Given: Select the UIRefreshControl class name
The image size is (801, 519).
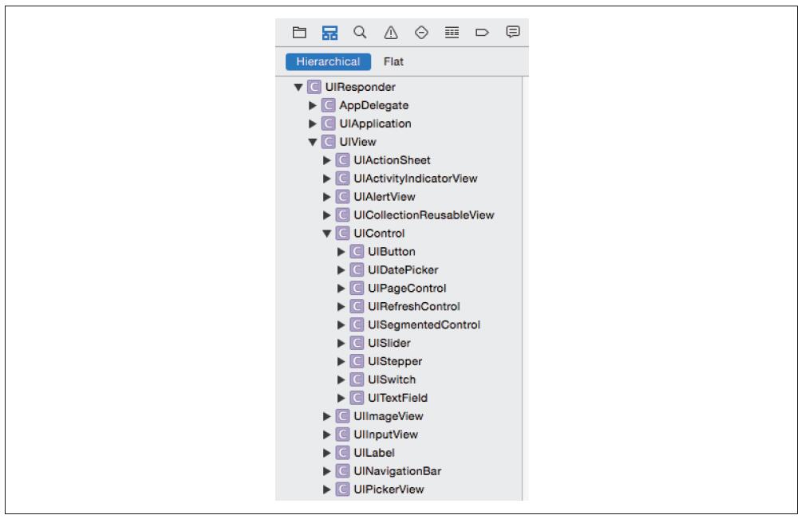Looking at the screenshot, I should tap(414, 307).
